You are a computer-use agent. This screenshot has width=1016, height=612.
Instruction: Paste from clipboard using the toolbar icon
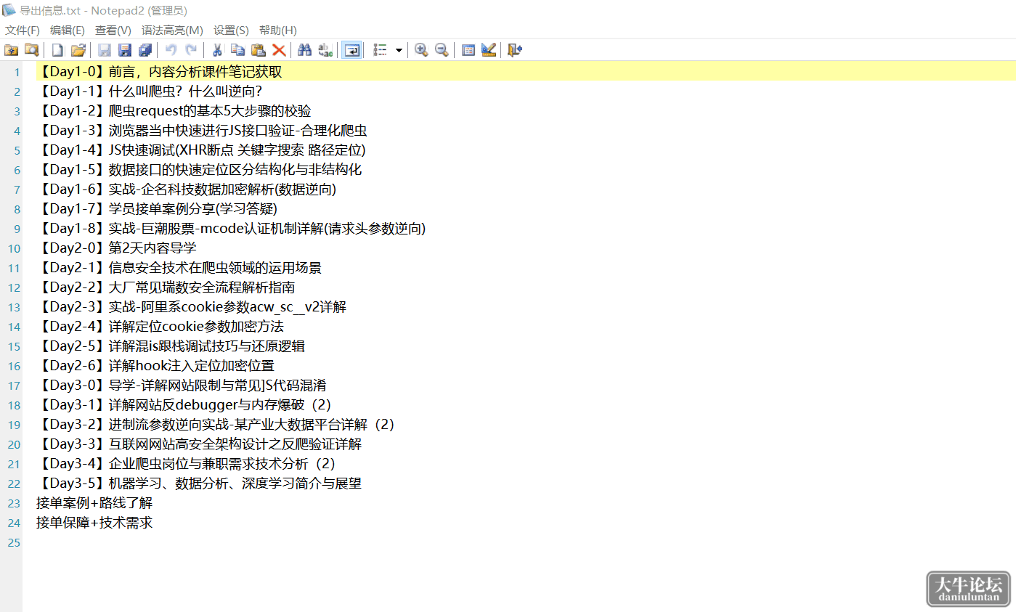(258, 50)
